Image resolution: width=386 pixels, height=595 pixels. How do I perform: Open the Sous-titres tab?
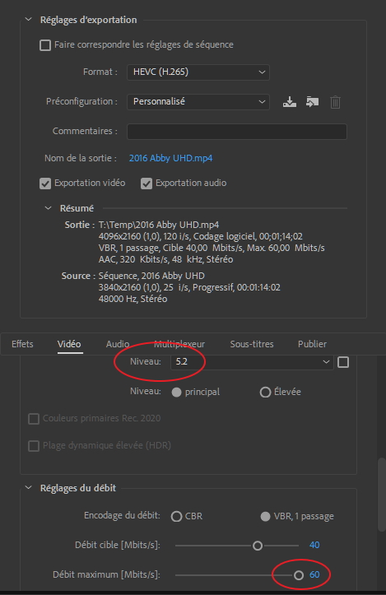click(252, 344)
